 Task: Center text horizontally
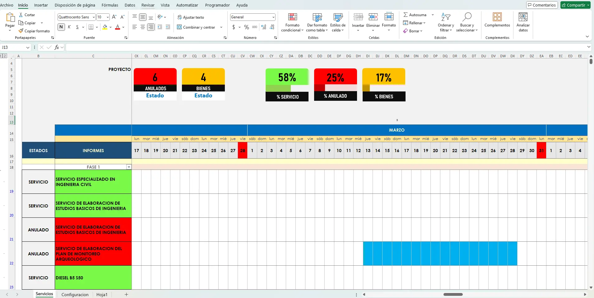tap(143, 27)
